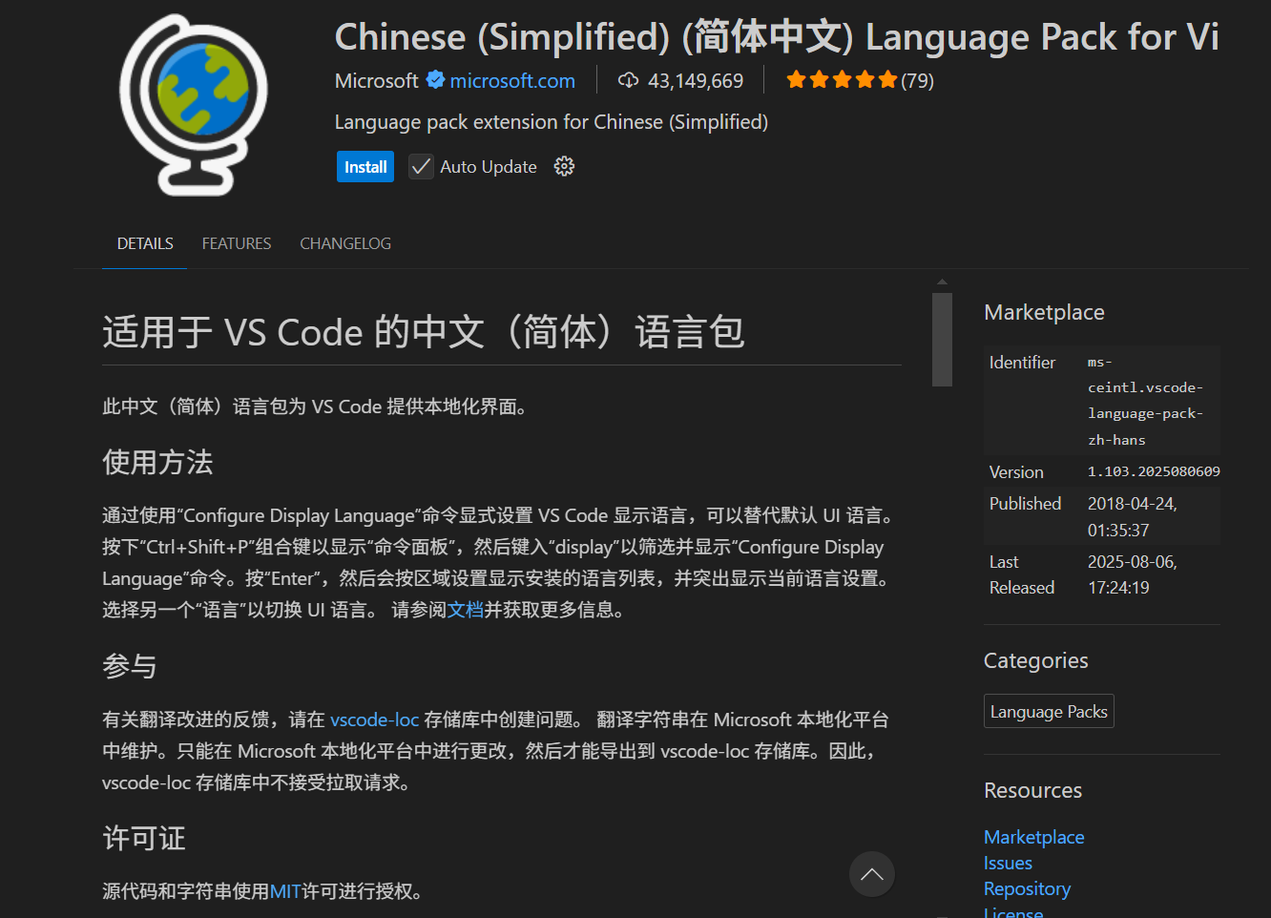Click the published date 2018-04-24

pyautogui.click(x=1133, y=516)
